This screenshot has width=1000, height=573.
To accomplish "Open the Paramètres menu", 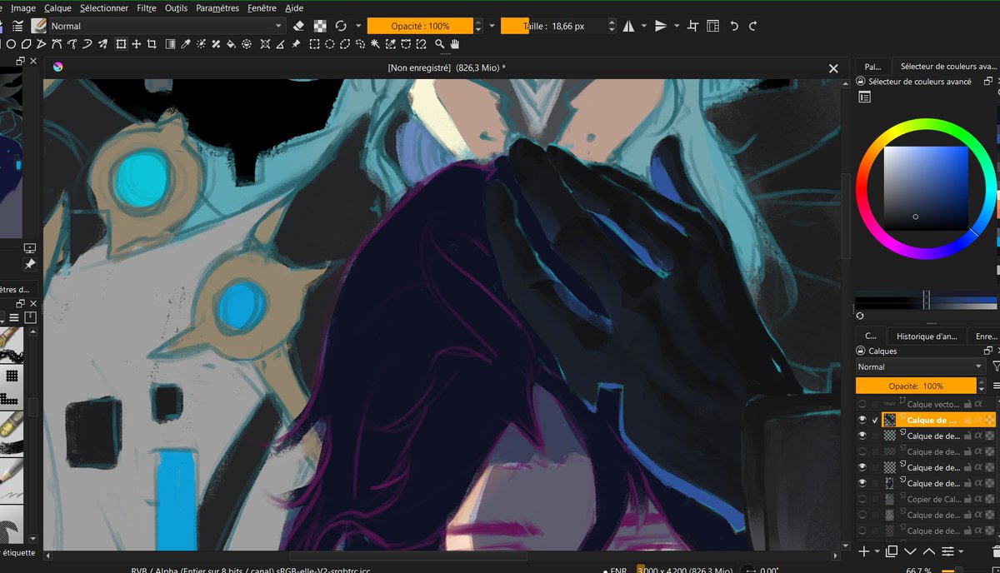I will point(217,7).
